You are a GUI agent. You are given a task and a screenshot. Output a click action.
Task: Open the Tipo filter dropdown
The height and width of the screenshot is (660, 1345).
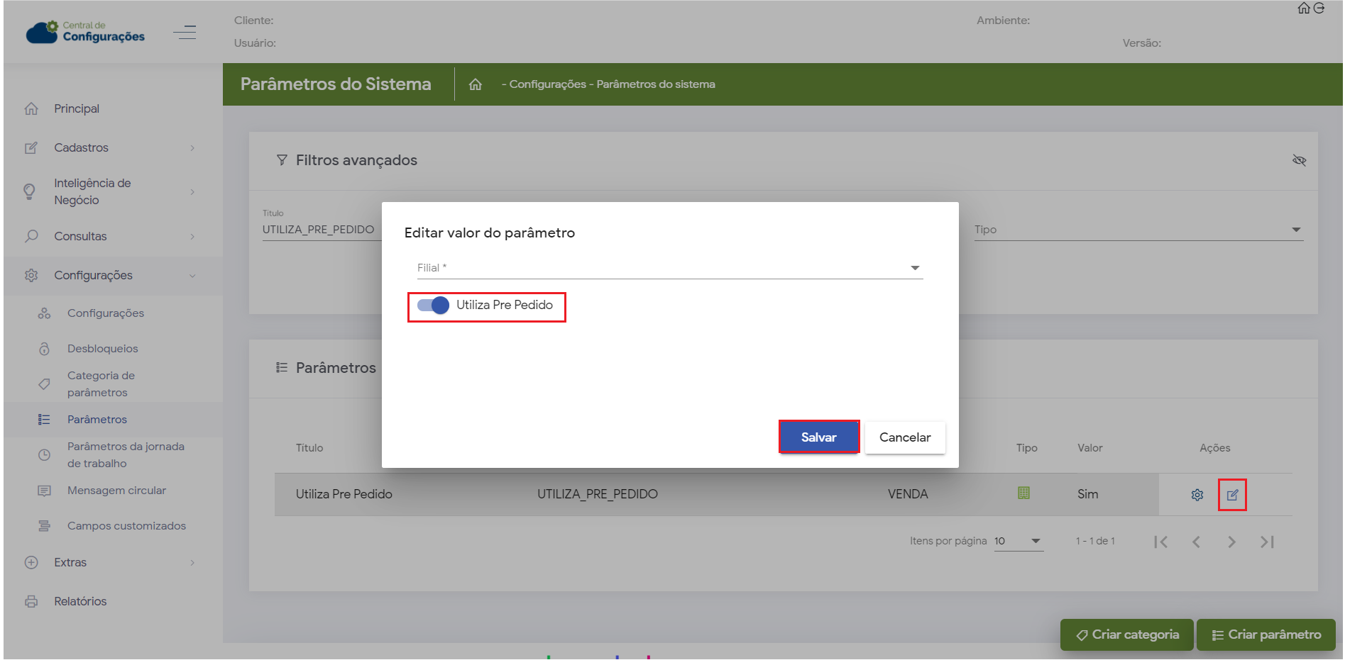click(x=1138, y=230)
